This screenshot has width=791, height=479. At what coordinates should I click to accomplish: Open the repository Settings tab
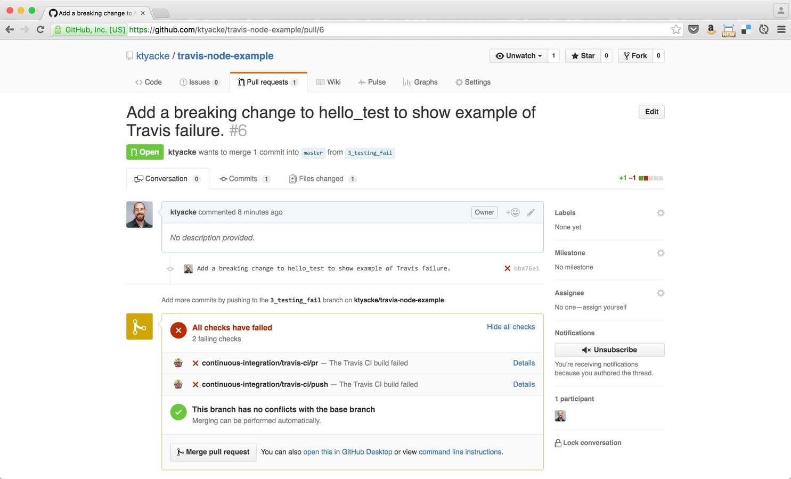pyautogui.click(x=473, y=82)
